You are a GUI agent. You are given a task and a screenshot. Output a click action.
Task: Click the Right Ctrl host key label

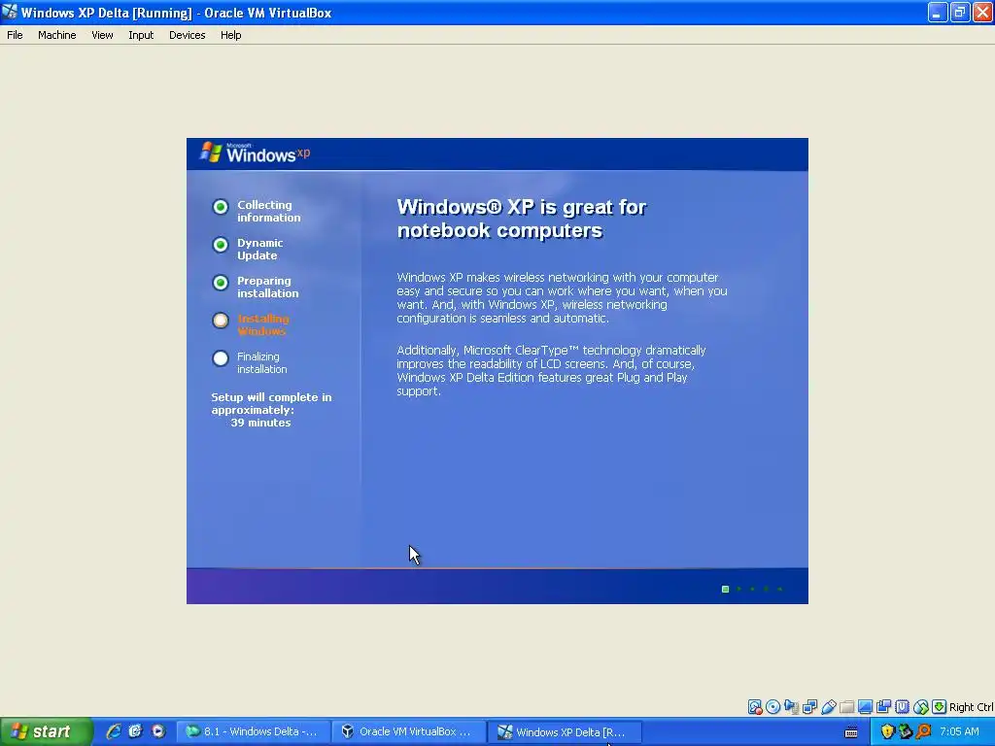point(972,707)
